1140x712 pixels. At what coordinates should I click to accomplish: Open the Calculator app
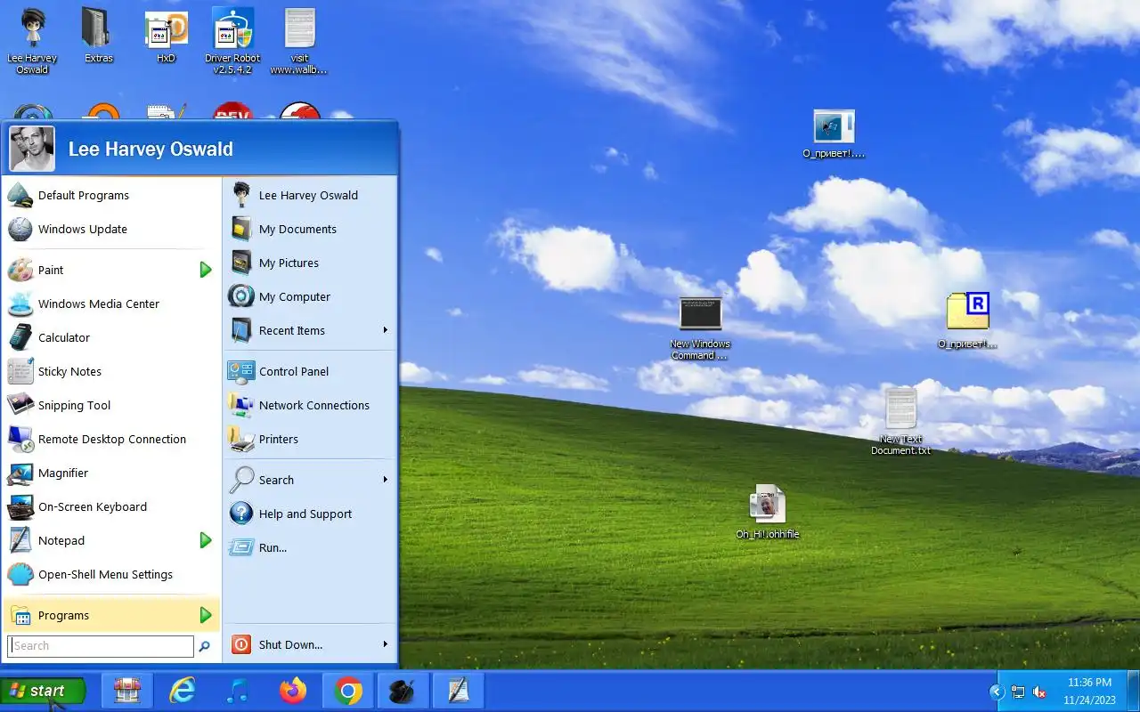[111, 337]
